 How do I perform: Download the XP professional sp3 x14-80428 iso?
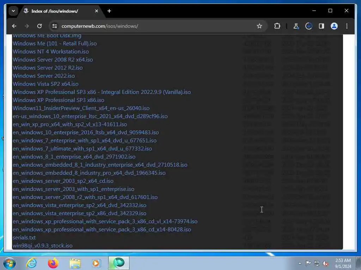coord(102,229)
